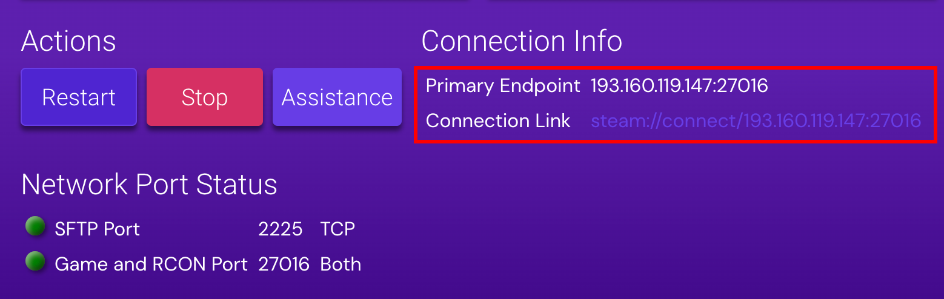Select the SFTP Port label
This screenshot has height=299, width=944.
coord(97,229)
